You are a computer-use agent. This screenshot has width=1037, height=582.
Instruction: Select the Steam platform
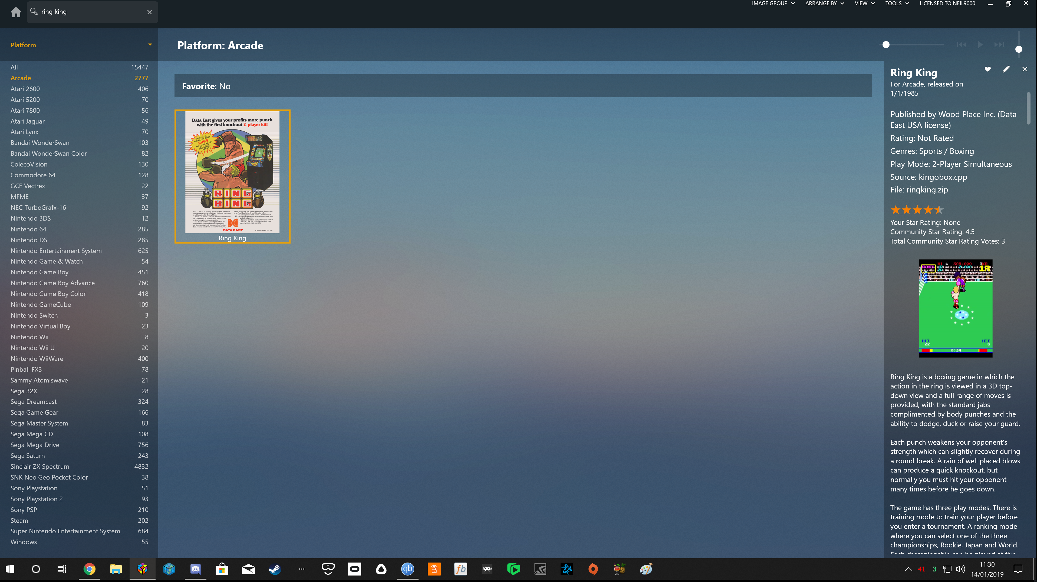point(79,520)
